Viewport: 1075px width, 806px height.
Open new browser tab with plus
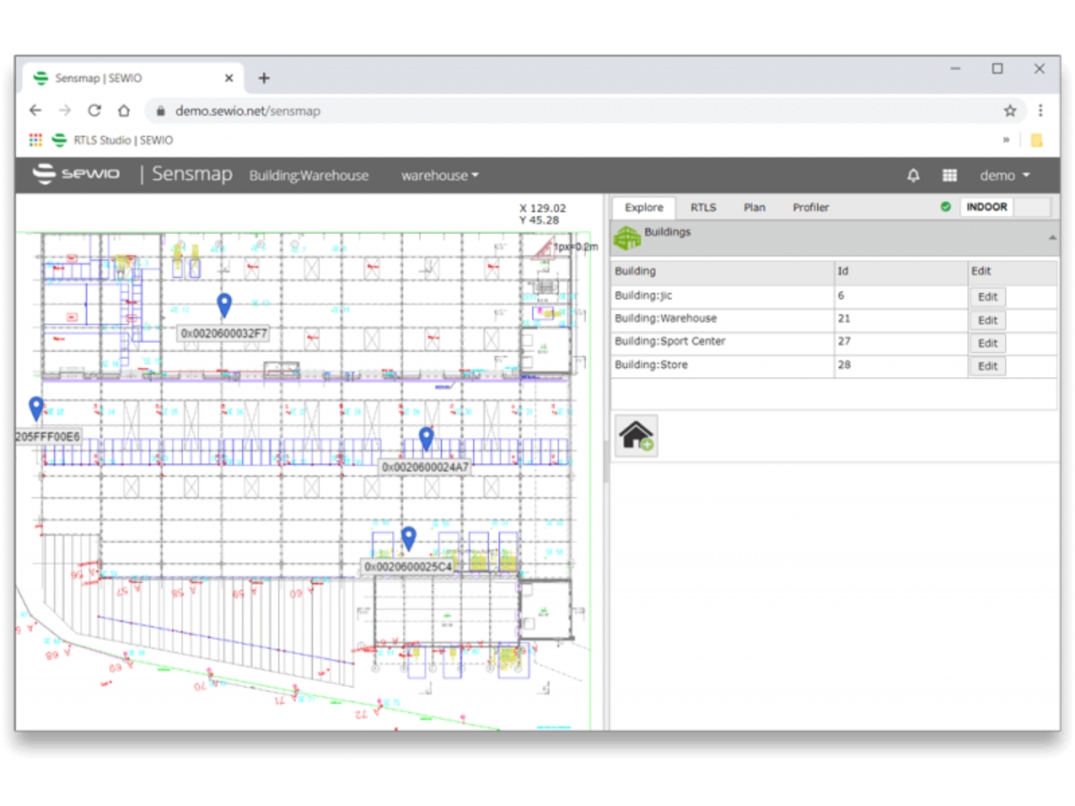(x=263, y=78)
